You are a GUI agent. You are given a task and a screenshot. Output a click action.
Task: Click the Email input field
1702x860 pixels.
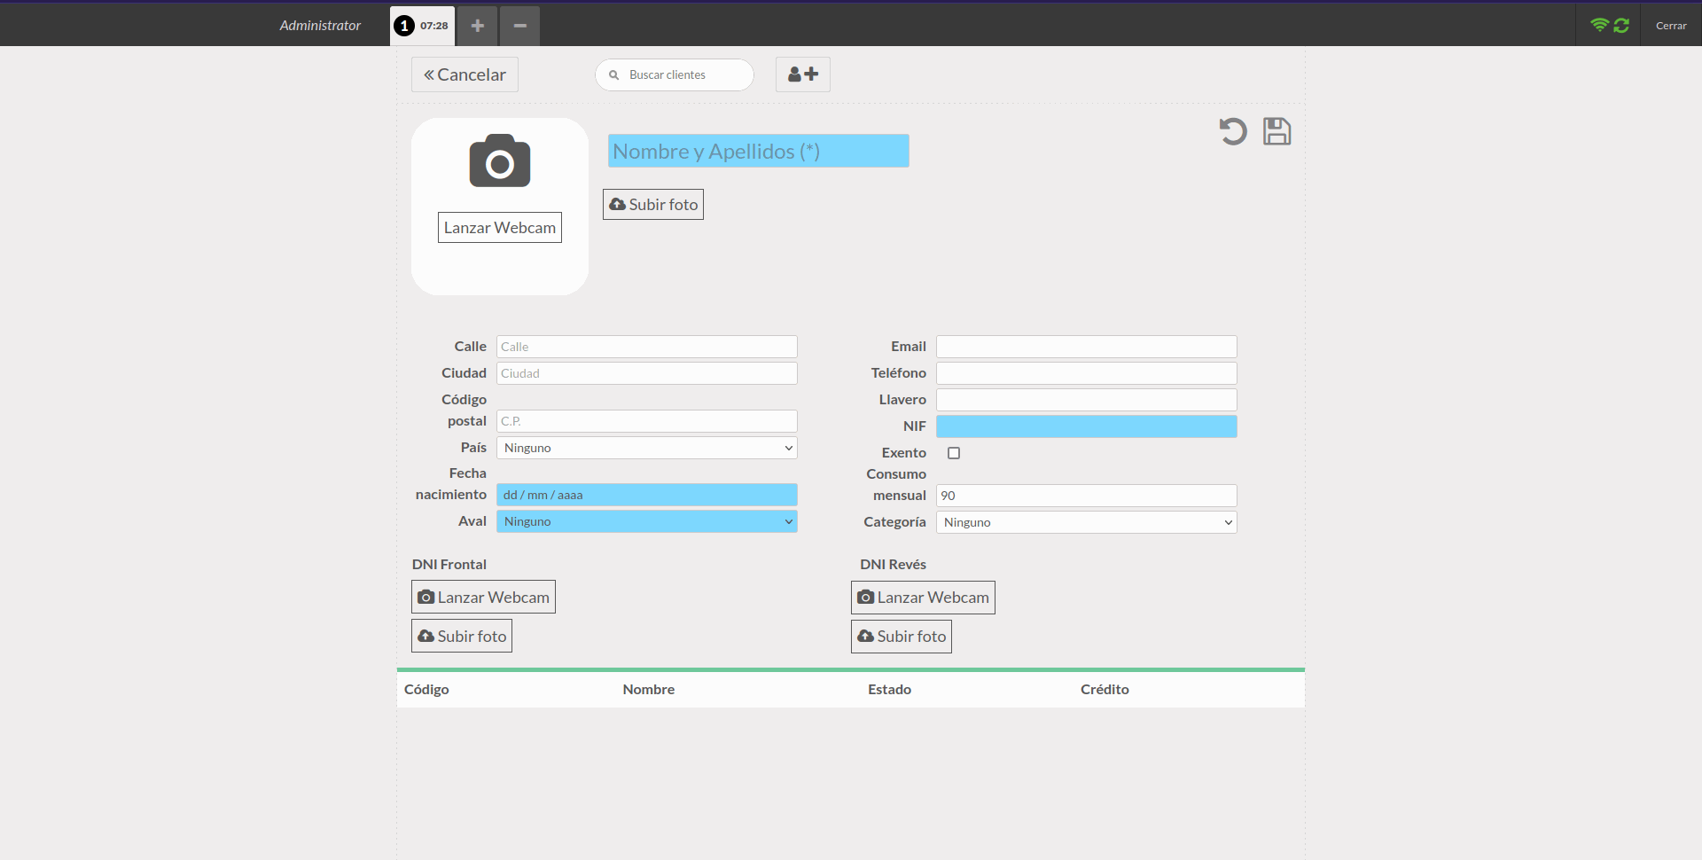point(1087,347)
